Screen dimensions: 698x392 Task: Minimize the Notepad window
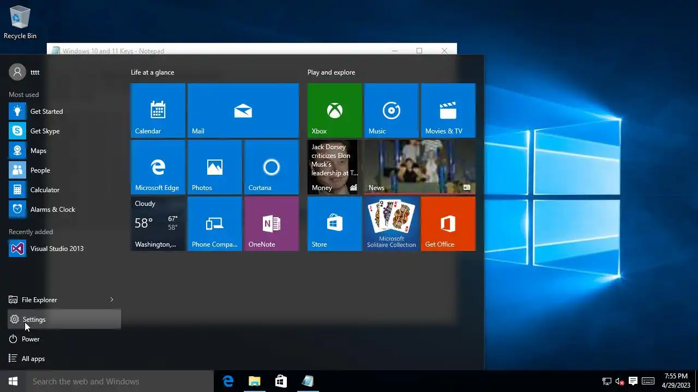[x=395, y=50]
